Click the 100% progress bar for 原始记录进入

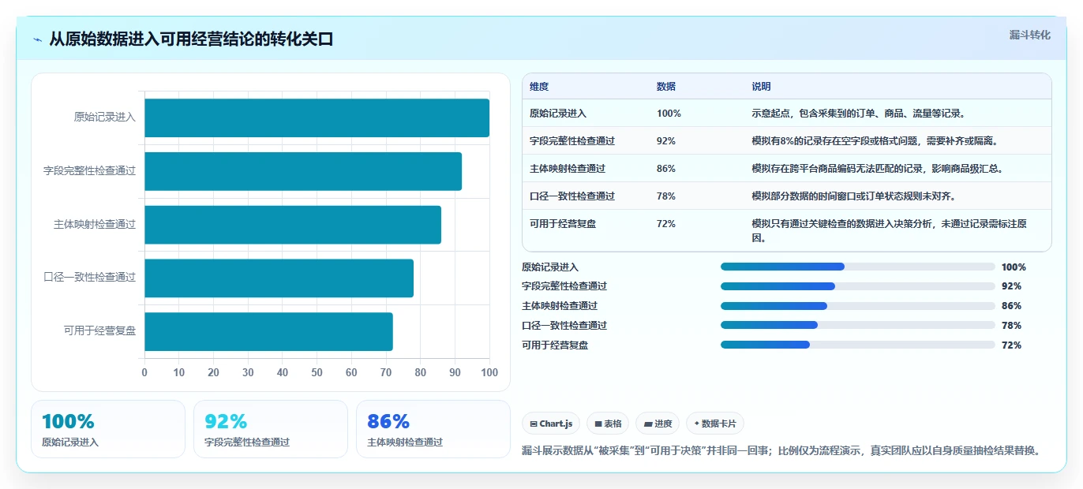[x=858, y=267]
